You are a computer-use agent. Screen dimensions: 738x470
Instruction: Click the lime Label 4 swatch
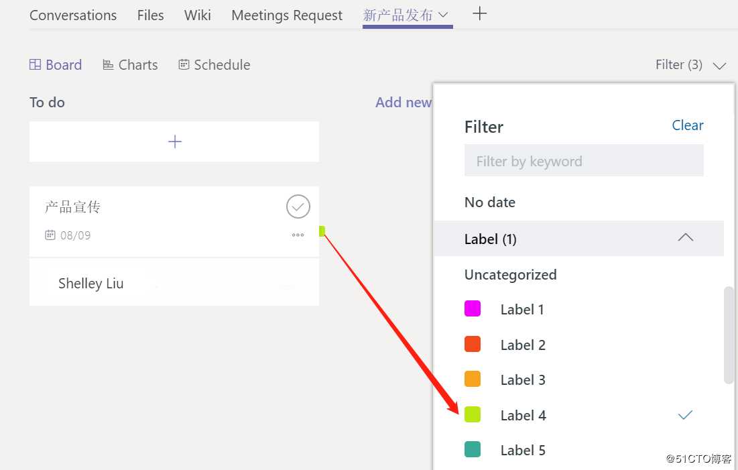pyautogui.click(x=473, y=414)
